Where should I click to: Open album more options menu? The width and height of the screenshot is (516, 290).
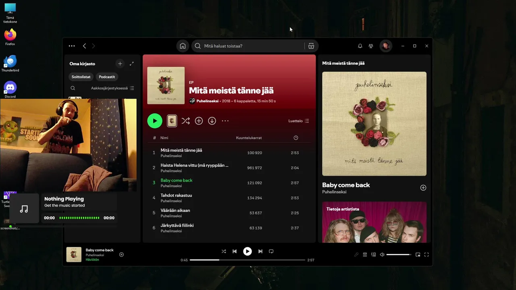click(x=225, y=121)
